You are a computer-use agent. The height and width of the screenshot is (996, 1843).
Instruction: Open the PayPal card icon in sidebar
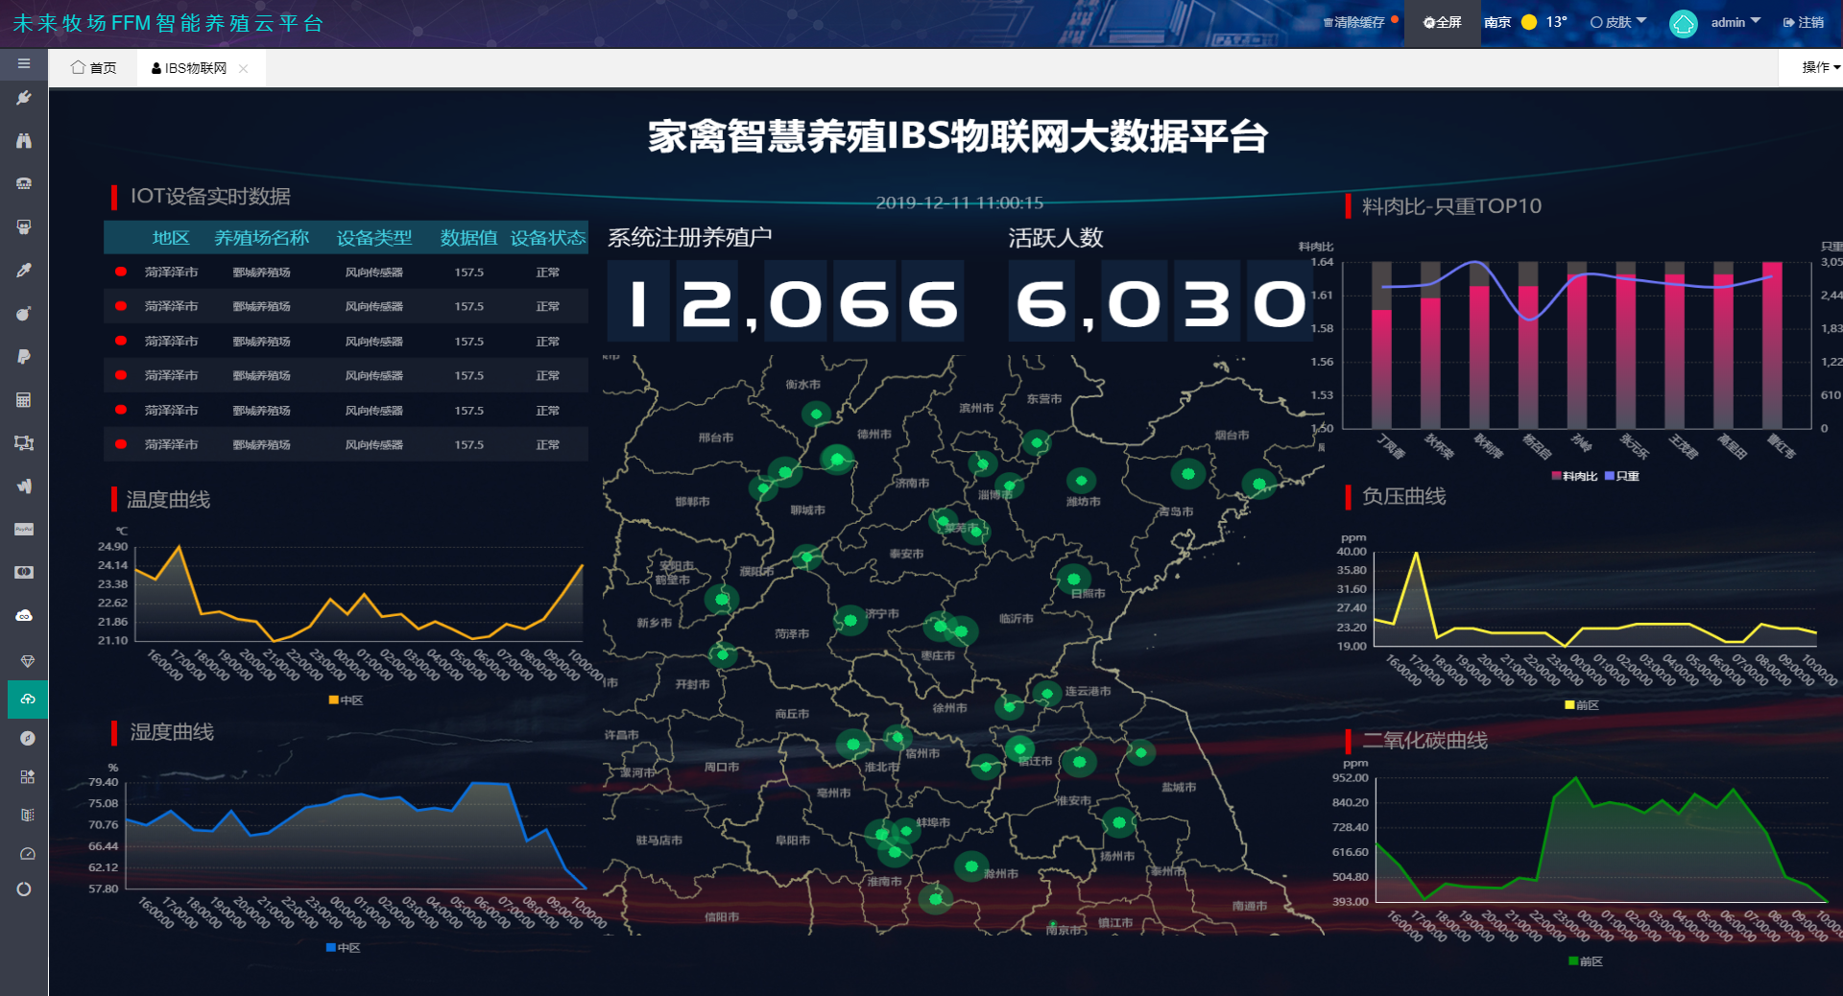pyautogui.click(x=24, y=529)
